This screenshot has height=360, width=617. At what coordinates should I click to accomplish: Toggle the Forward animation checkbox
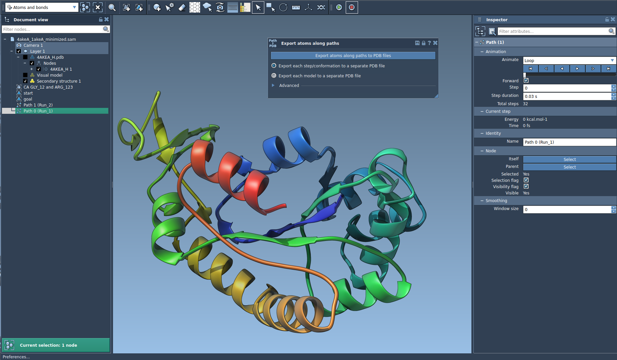tap(526, 81)
